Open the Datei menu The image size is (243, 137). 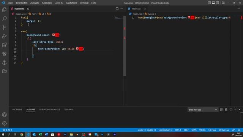[x=11, y=3]
